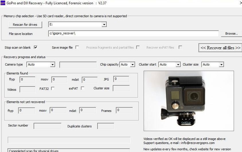Enable the Save image file checkbox
242x152 pixels.
[77, 47]
